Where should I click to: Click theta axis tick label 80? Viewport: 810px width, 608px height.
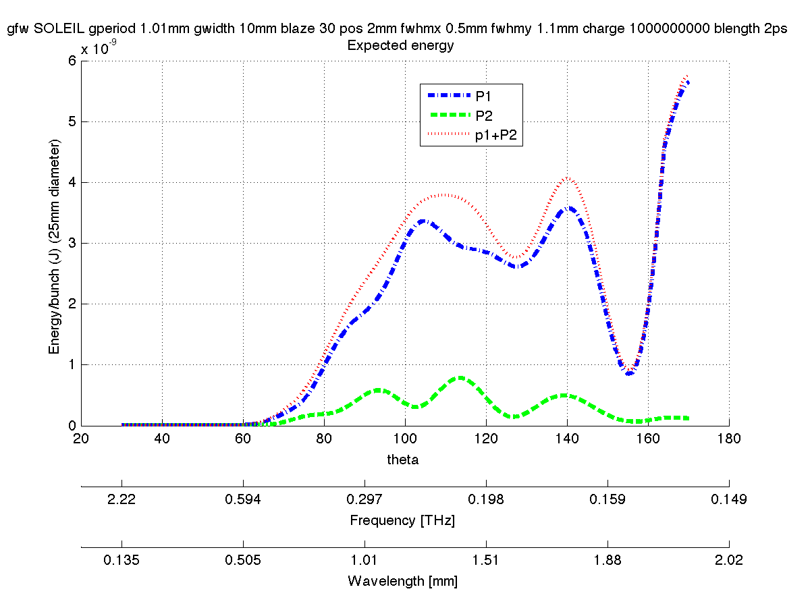click(x=324, y=439)
